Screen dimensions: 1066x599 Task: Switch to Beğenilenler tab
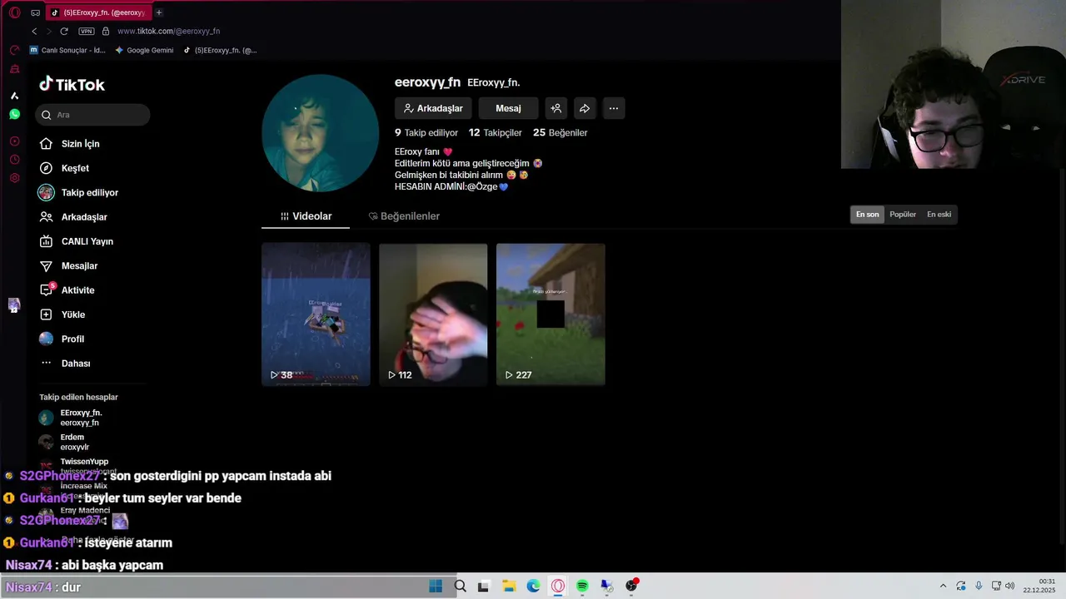tap(404, 216)
